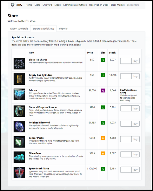The width and height of the screenshot is (153, 191).
Task: Open Shipyard in the navigation bar
Action: (x=47, y=5)
